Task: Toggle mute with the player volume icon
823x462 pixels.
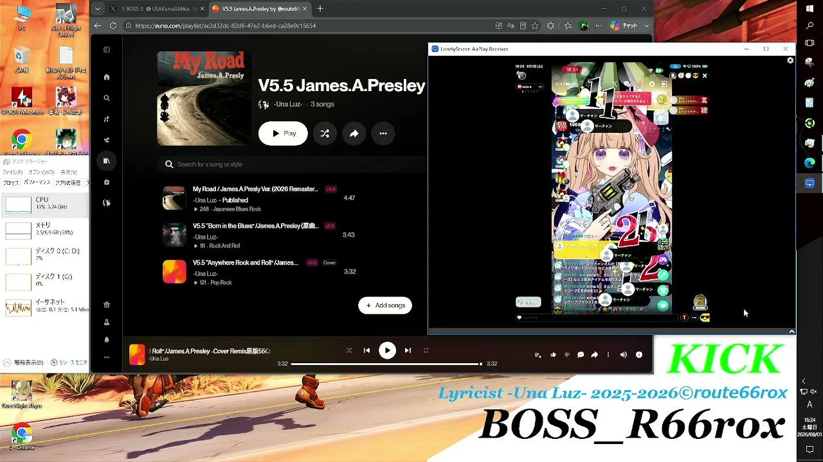Action: coord(623,355)
